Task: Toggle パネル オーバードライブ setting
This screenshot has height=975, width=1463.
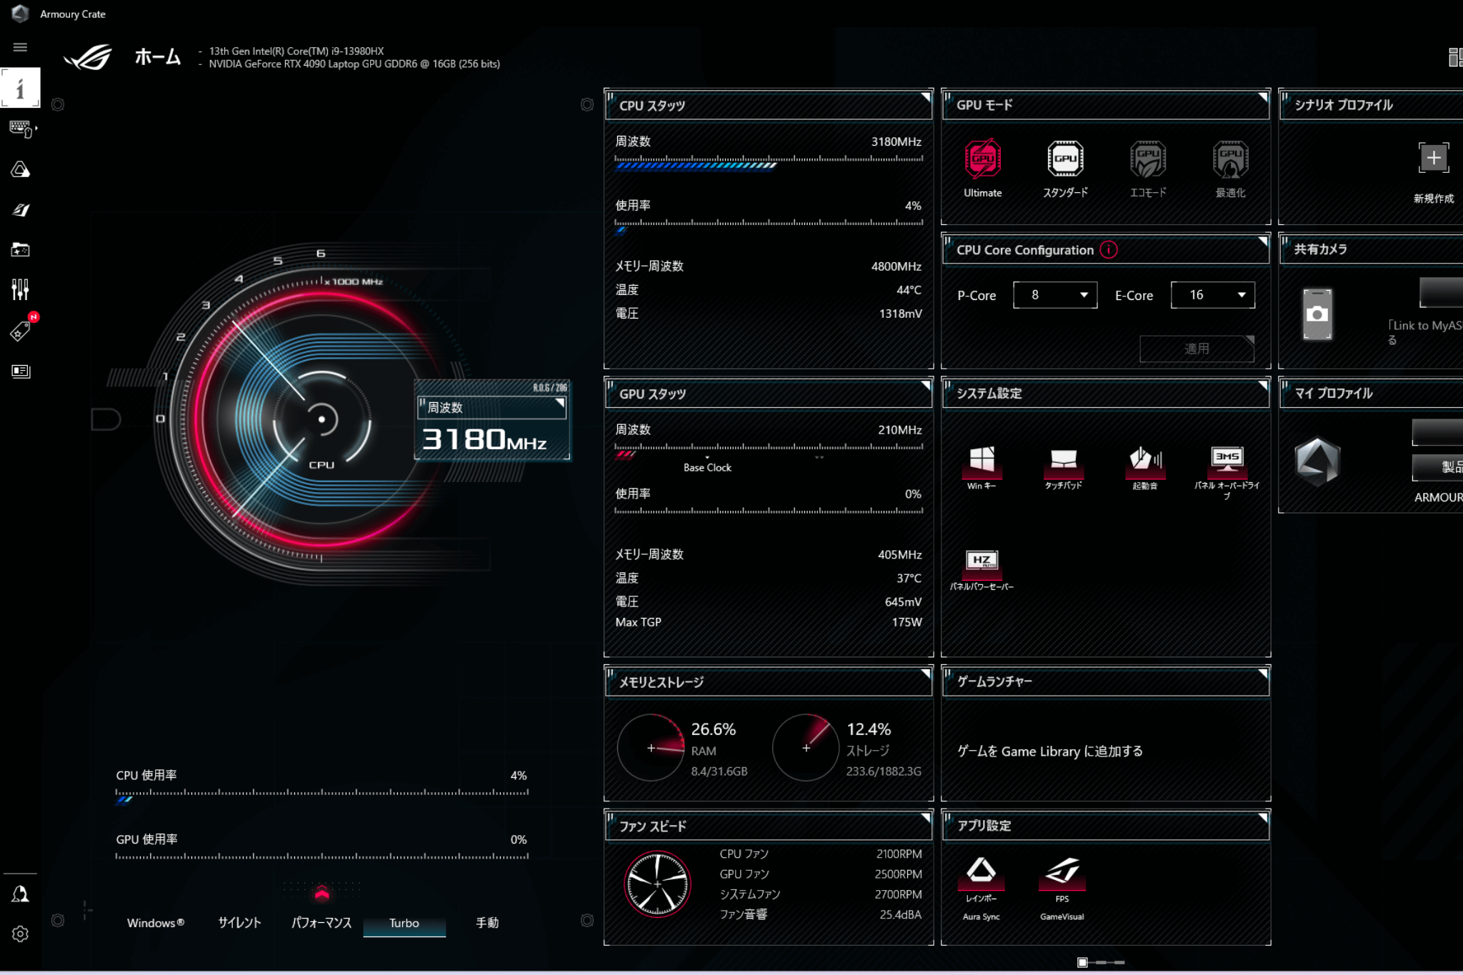Action: (1227, 472)
